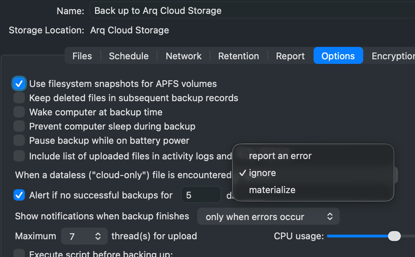Toggle Include list of uploaded files checkbox
Screen dimensions: 415x257
coord(19,156)
